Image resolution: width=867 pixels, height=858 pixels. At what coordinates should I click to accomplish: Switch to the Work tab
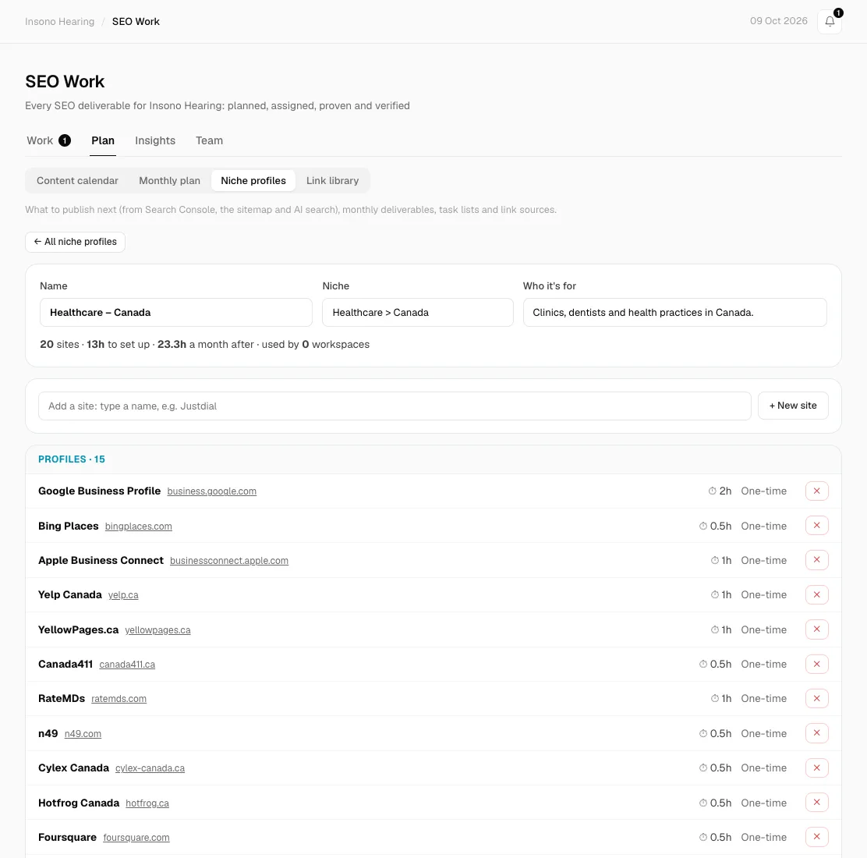48,140
